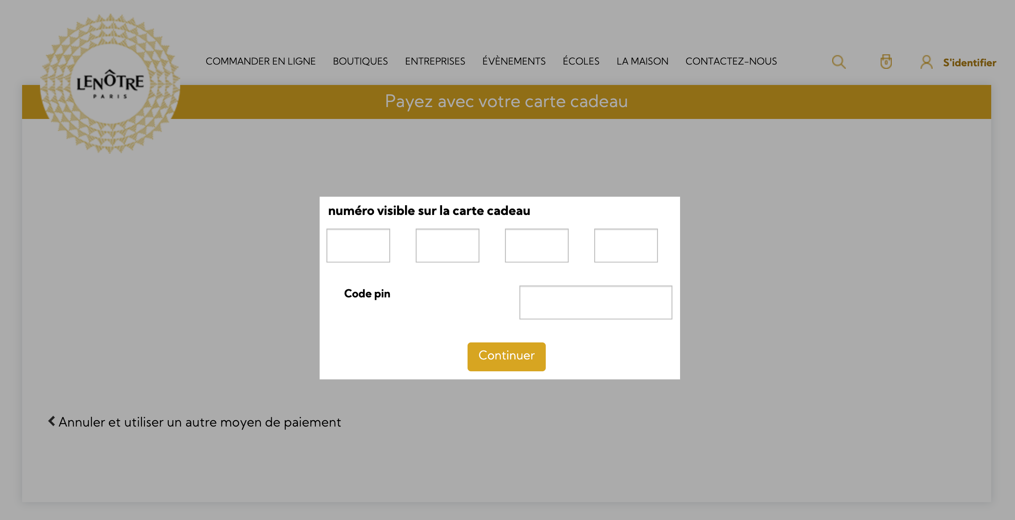Cancel and use another payment method link
The image size is (1015, 520).
(200, 422)
